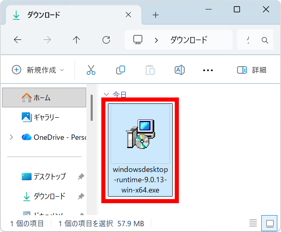Switch to details list view

click(x=254, y=223)
